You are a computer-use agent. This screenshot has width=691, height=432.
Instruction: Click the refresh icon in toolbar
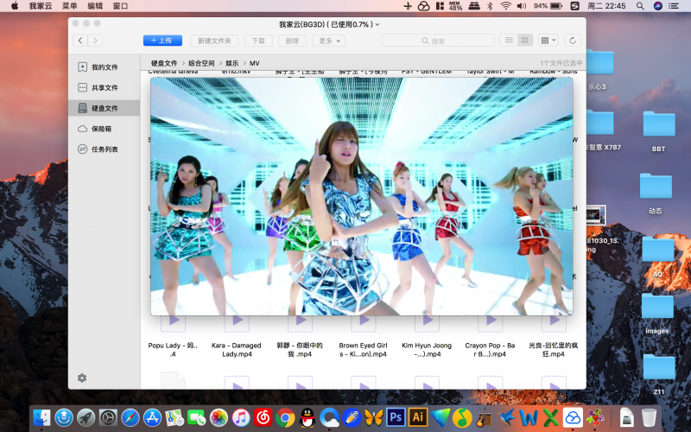[572, 41]
